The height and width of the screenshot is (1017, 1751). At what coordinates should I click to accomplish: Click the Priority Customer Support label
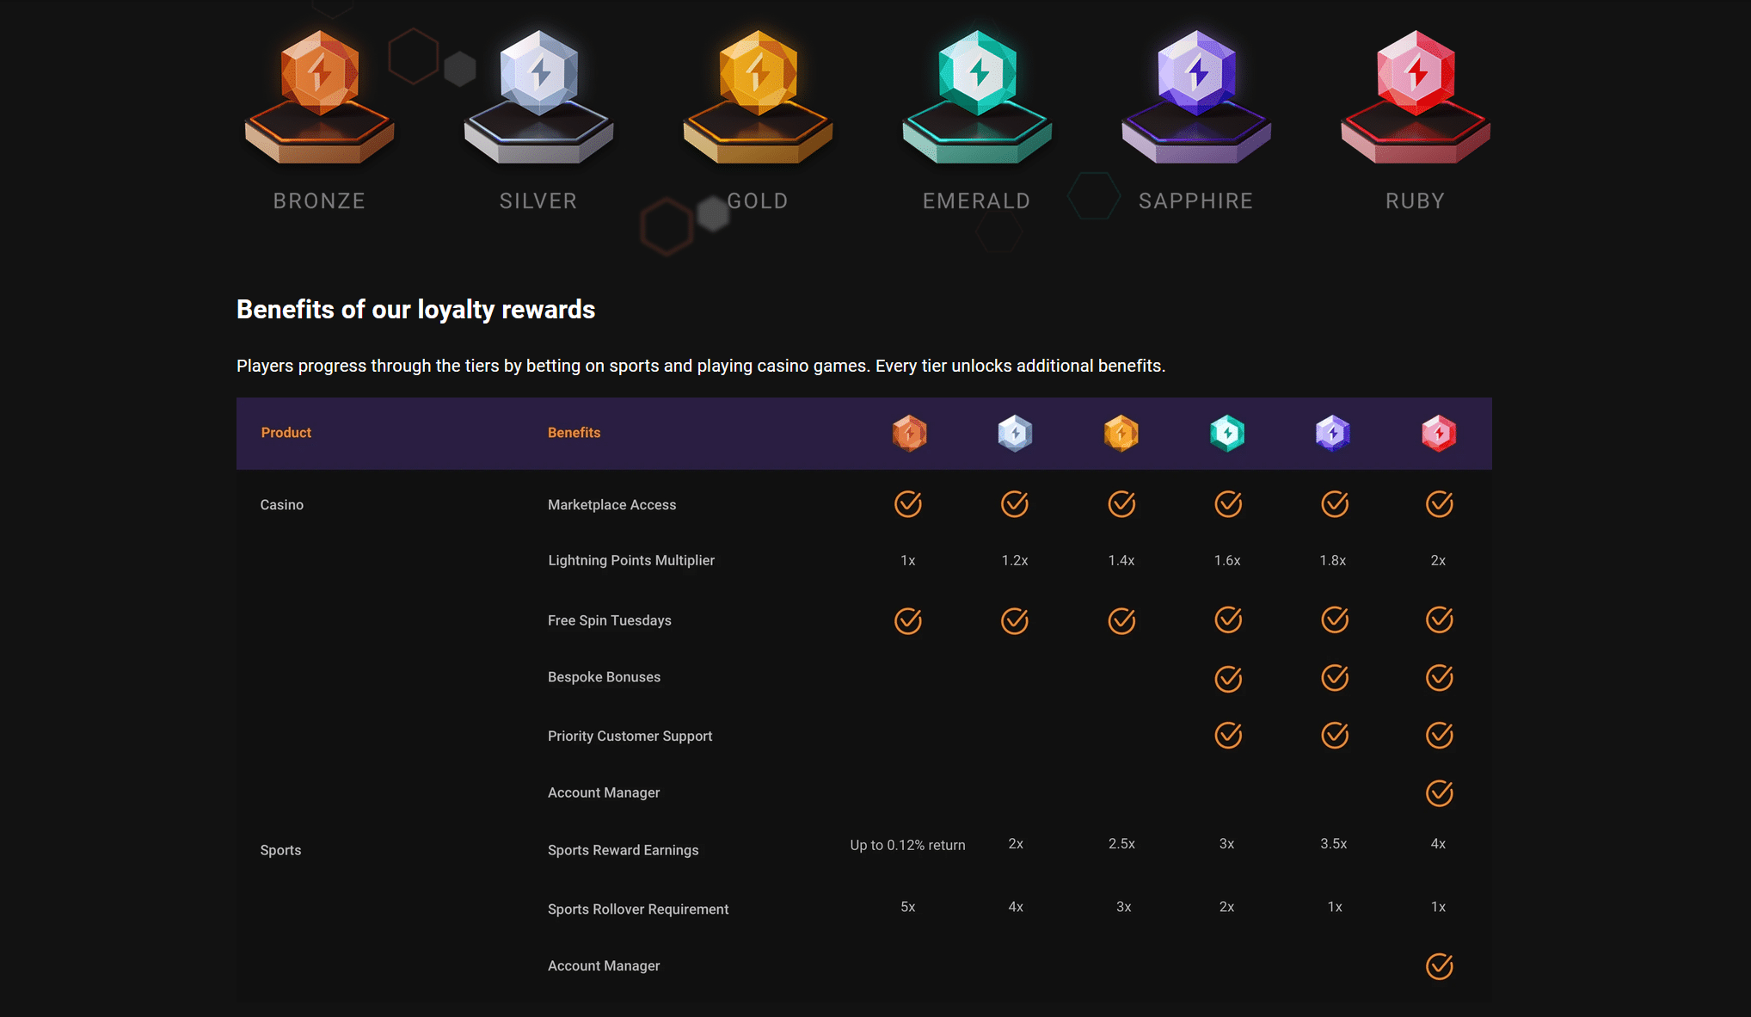pos(630,736)
